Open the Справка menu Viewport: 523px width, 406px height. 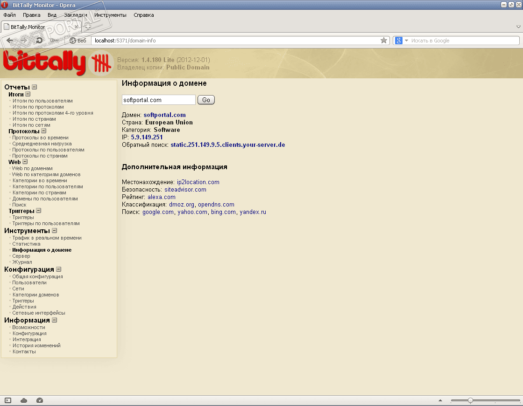144,15
